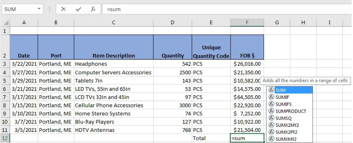This screenshot has height=143, width=353.
Task: Choose SUMSQ from the autocomplete dropdown
Action: pyautogui.click(x=283, y=118)
